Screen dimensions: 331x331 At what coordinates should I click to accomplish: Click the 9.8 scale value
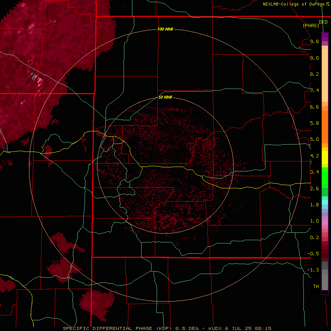point(314,42)
